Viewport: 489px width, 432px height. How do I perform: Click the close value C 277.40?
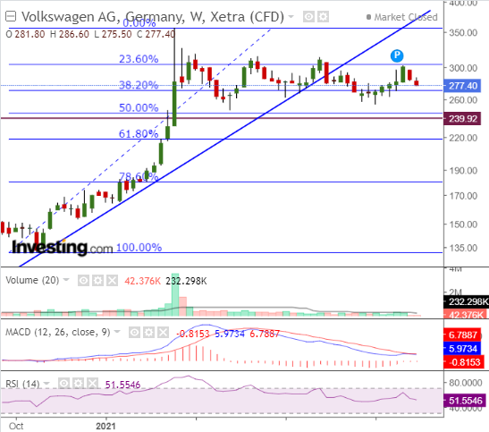[x=156, y=34]
